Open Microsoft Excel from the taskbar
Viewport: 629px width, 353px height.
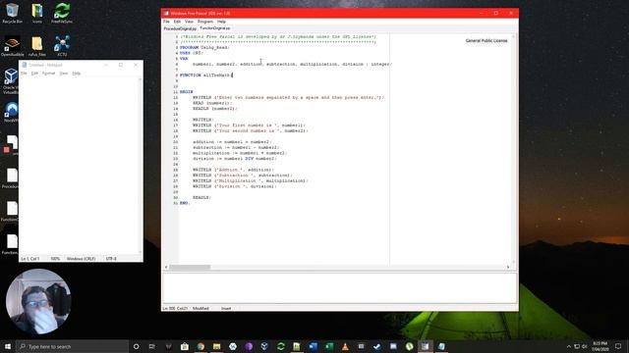click(x=329, y=346)
